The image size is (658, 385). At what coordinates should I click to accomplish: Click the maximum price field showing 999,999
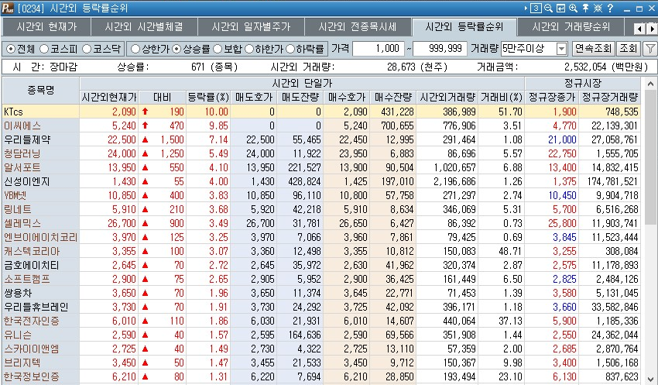click(440, 49)
